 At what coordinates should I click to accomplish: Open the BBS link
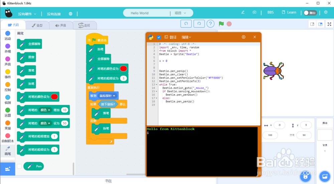[271, 12]
